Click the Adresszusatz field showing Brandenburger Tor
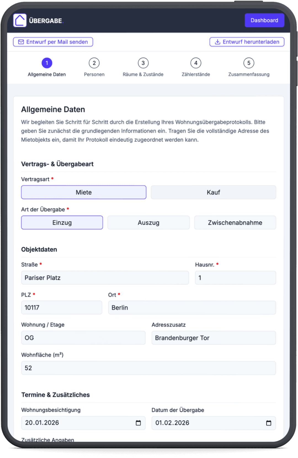Image resolution: width=298 pixels, height=458 pixels. pos(213,338)
